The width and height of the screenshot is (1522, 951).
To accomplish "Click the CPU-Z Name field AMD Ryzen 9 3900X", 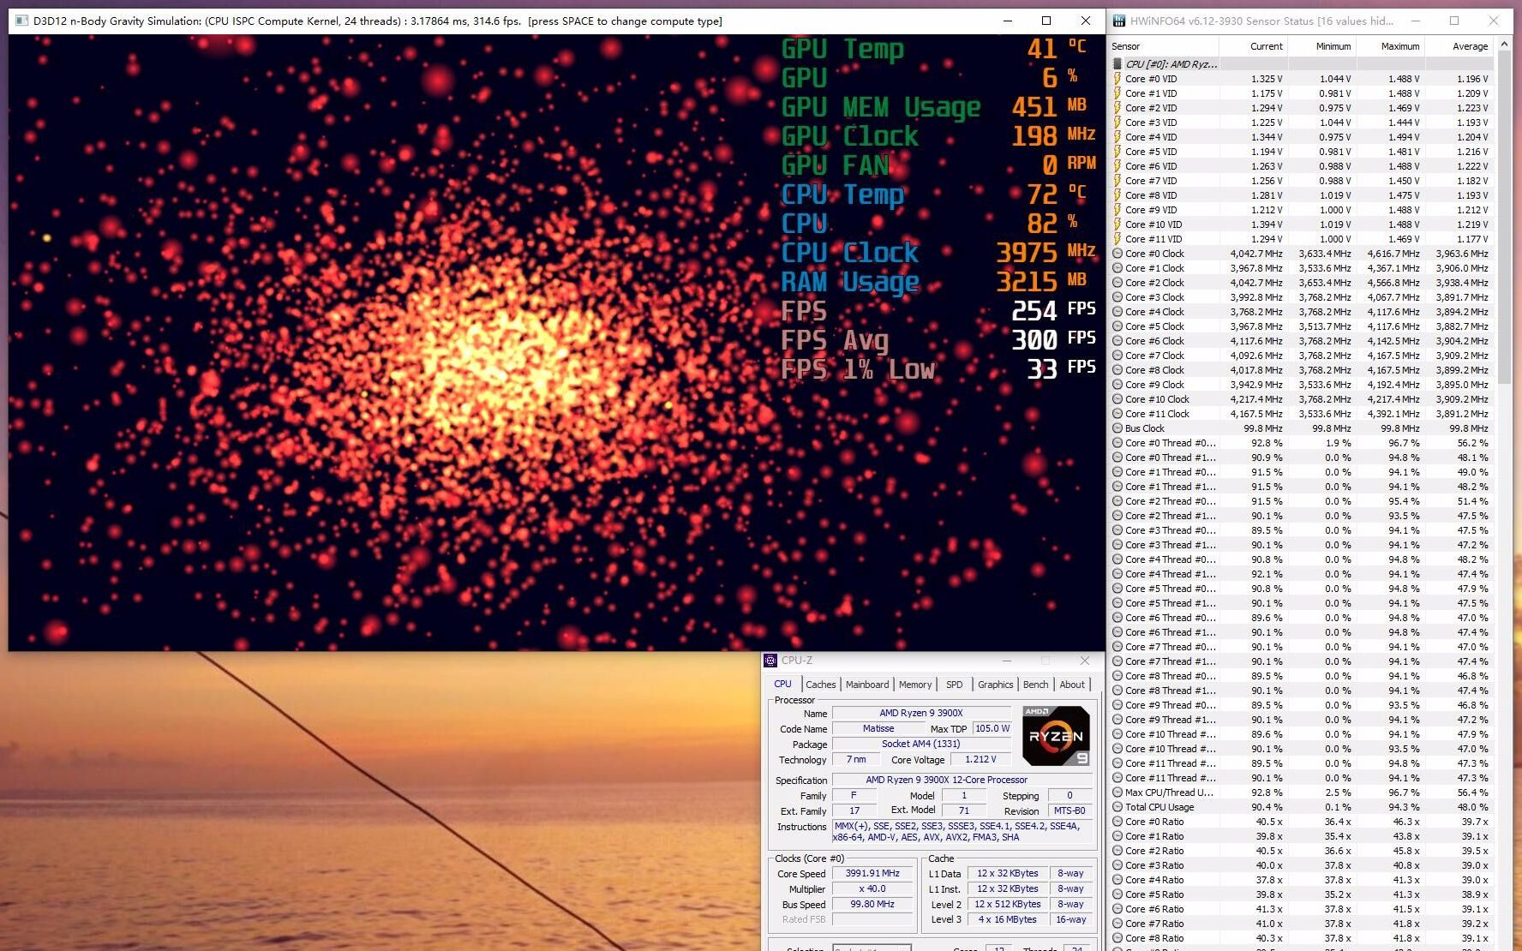I will pos(921,713).
